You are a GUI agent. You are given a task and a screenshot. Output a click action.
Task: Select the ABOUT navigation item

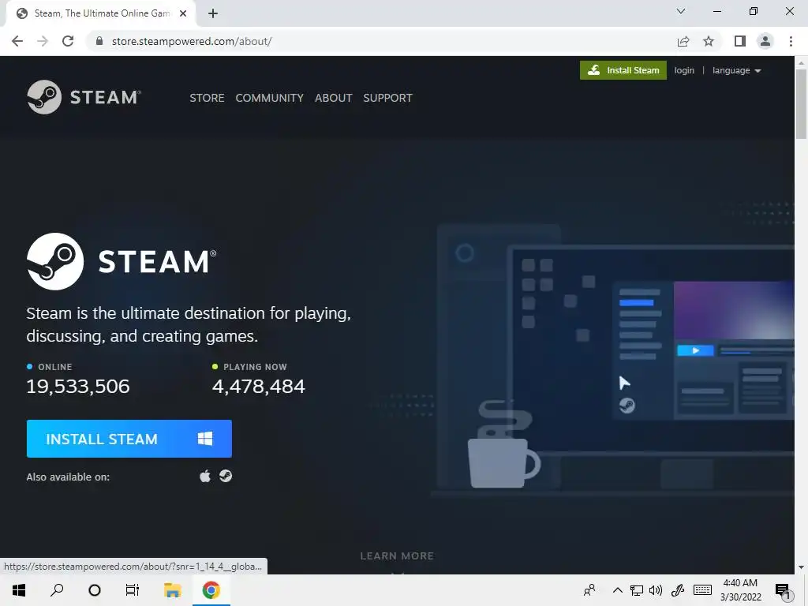tap(334, 98)
